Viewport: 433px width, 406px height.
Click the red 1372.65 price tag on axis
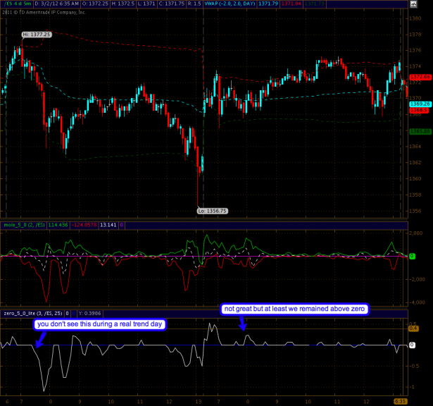(420, 76)
